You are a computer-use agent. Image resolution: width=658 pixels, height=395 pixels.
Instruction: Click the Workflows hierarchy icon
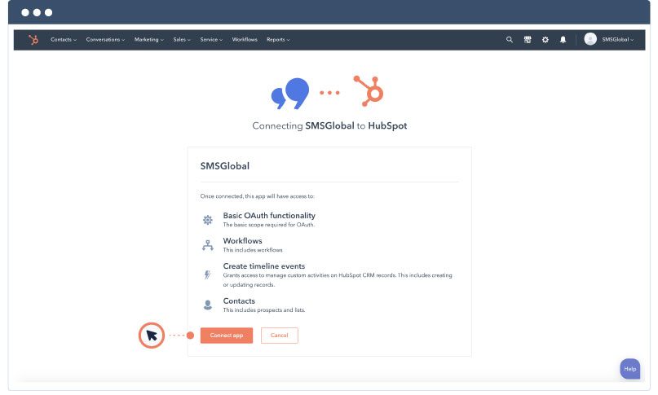coord(208,245)
